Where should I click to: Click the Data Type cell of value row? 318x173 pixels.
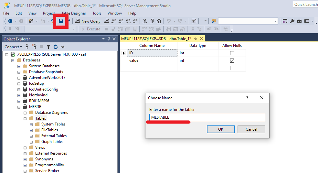pos(198,61)
